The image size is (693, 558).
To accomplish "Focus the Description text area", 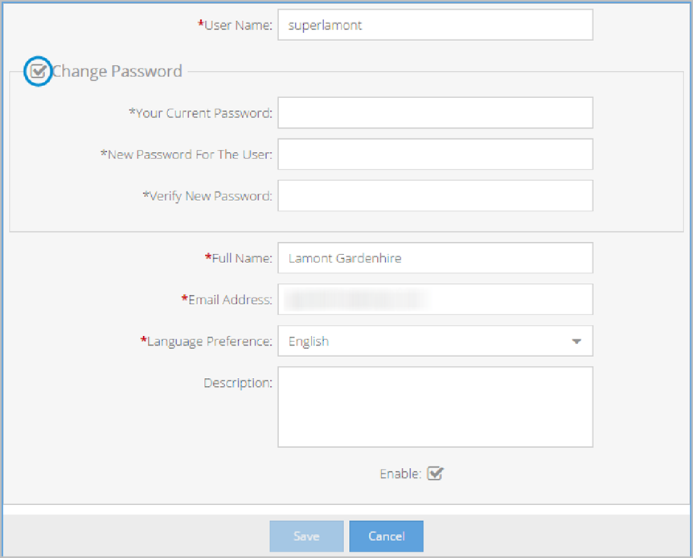I will tap(434, 406).
